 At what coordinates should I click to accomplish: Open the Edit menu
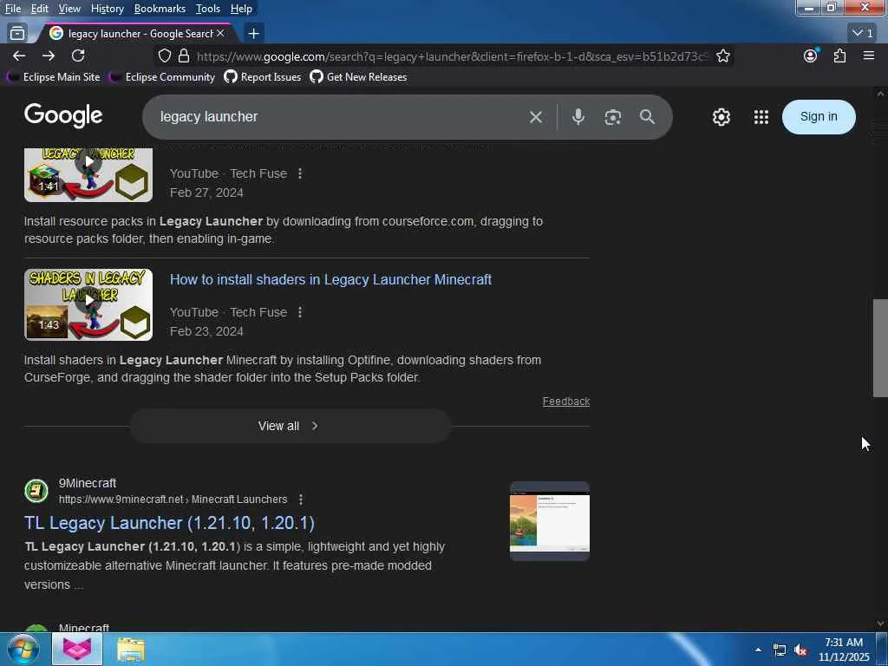tap(39, 9)
